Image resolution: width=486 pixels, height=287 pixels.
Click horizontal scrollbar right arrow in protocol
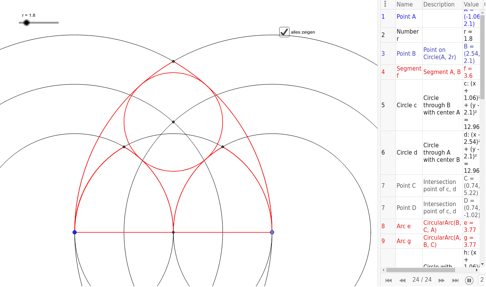pos(476,270)
